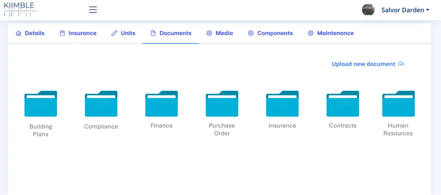This screenshot has height=195, width=441.
Task: Open the Building Plans folder icon
Action: pos(40,104)
